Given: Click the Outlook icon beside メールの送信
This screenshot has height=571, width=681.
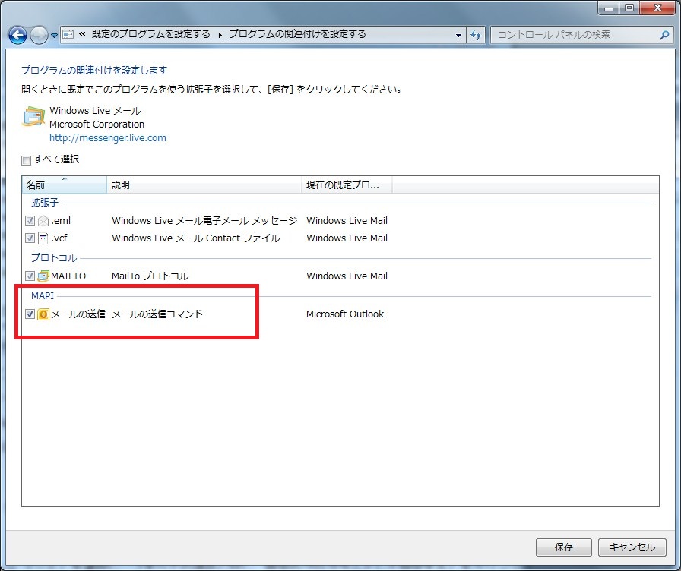Looking at the screenshot, I should pyautogui.click(x=43, y=314).
